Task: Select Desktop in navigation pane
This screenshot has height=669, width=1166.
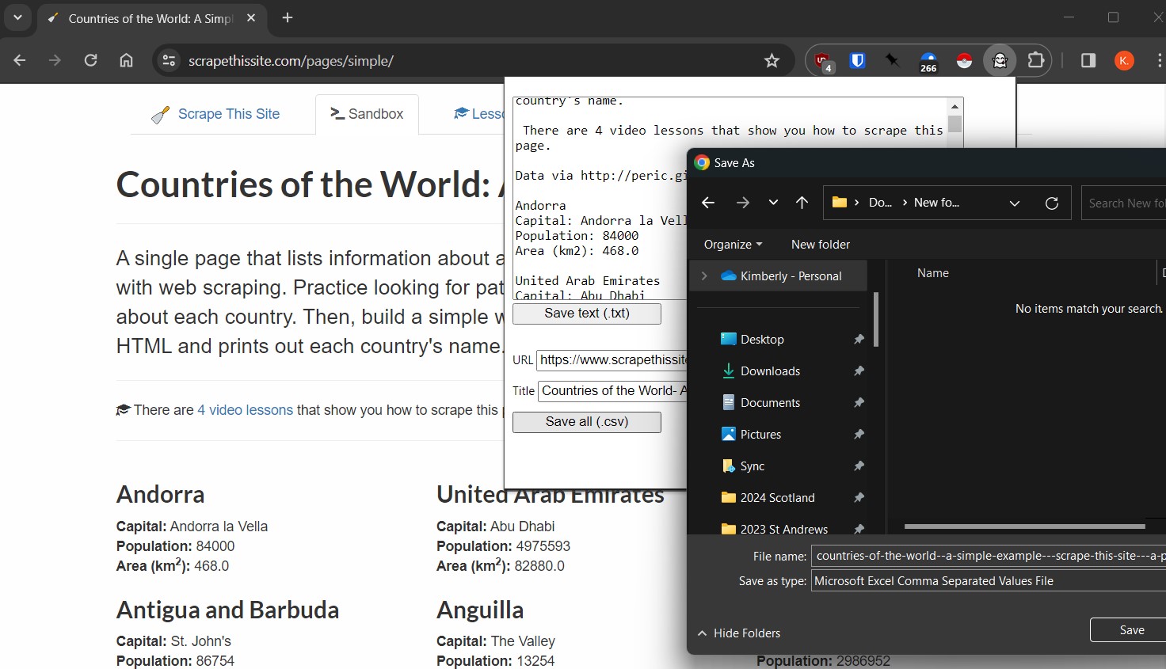Action: [x=762, y=340]
